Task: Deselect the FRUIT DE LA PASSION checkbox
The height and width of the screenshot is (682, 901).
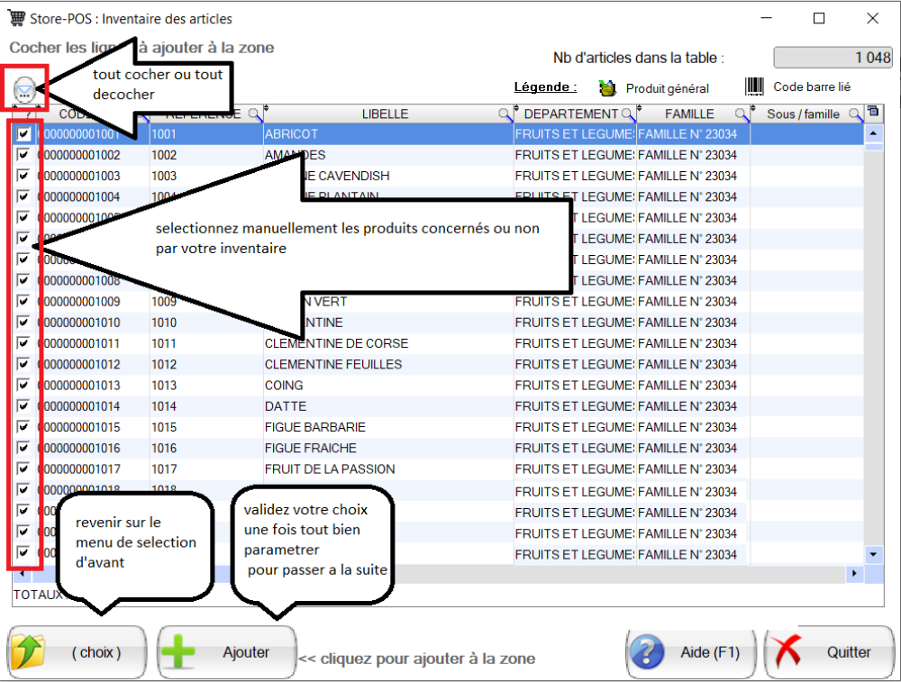Action: pyautogui.click(x=23, y=468)
